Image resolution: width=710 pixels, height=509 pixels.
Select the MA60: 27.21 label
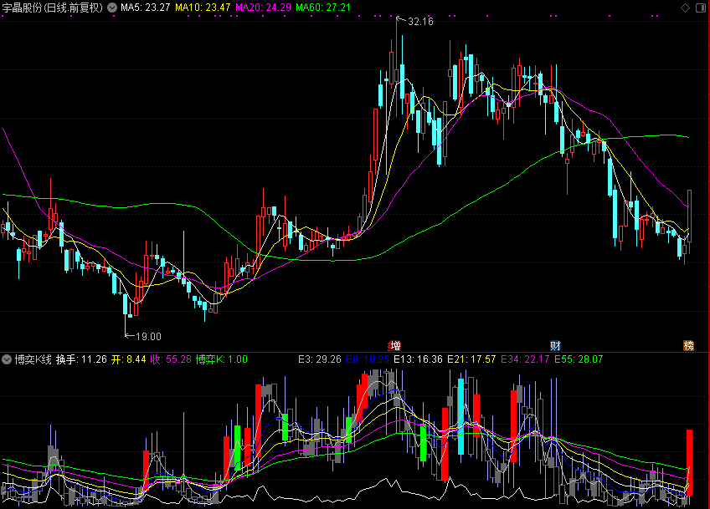(323, 8)
